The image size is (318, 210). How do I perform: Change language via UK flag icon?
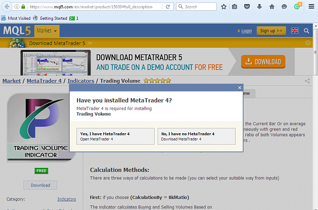295,31
